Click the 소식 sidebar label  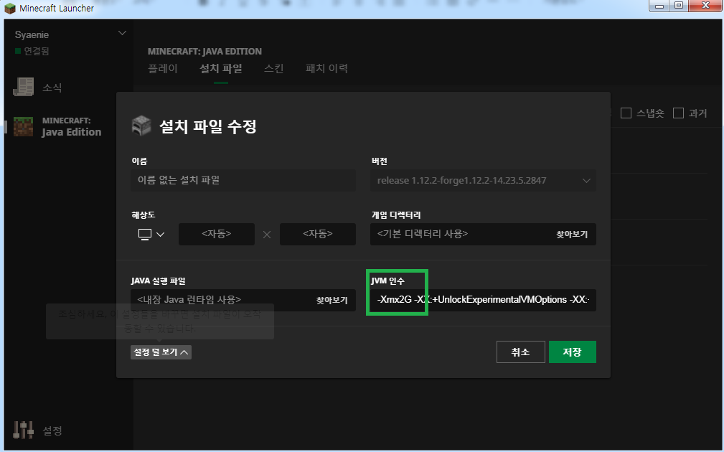click(x=52, y=88)
